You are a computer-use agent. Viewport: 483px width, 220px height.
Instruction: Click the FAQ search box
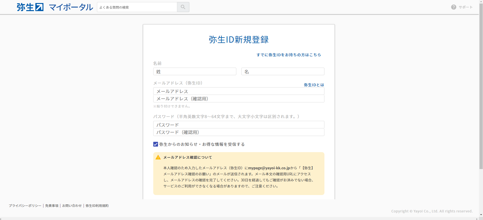click(137, 7)
